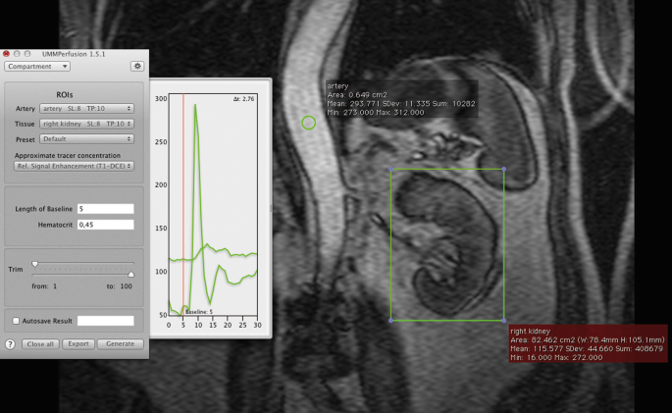
Task: Open the gear settings icon
Action: (x=137, y=67)
